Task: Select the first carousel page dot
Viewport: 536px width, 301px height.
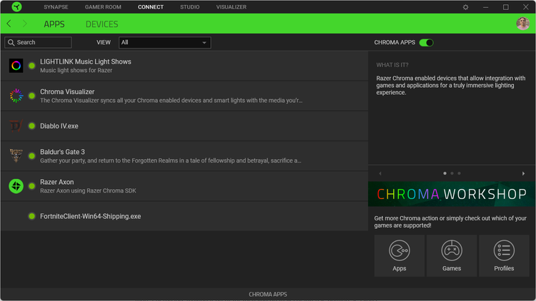Action: point(445,173)
